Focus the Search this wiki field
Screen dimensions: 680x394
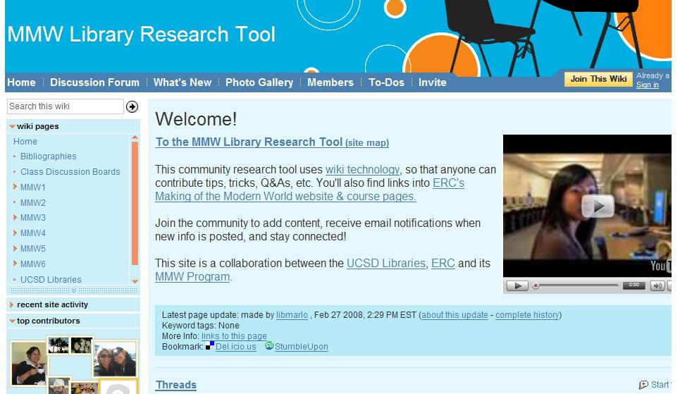65,106
